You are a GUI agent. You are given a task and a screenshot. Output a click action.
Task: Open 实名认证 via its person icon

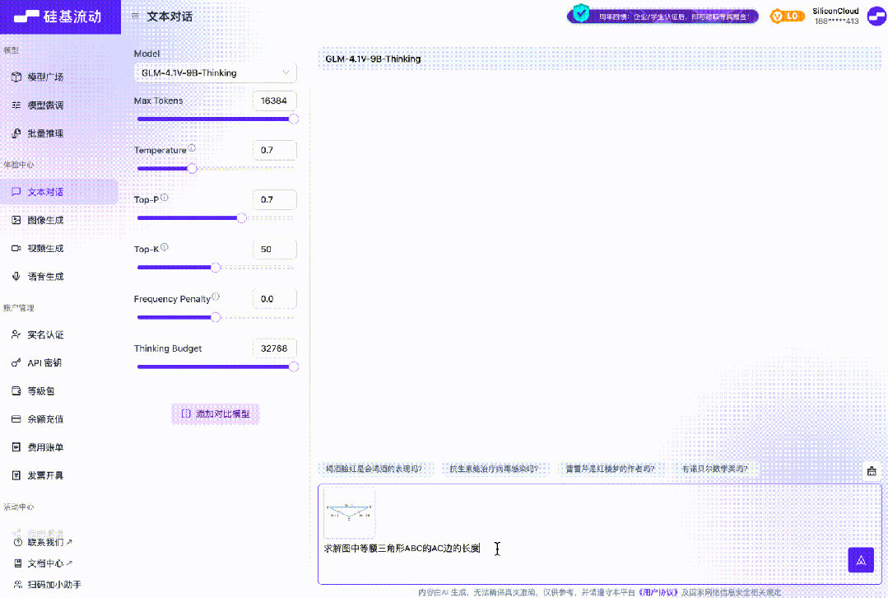coord(16,334)
